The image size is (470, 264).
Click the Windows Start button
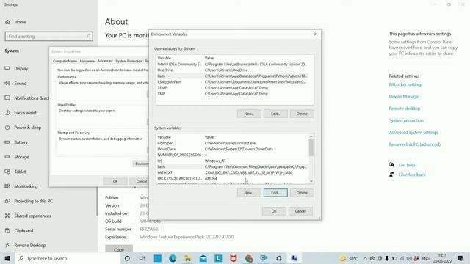[x=7, y=258]
